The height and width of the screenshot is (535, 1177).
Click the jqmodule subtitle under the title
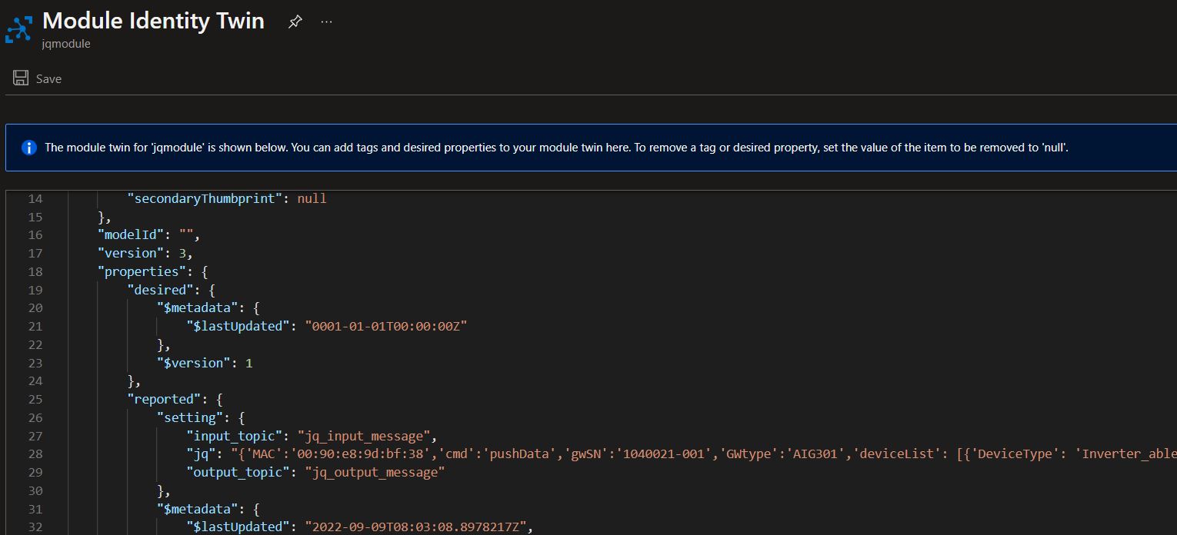click(x=66, y=44)
